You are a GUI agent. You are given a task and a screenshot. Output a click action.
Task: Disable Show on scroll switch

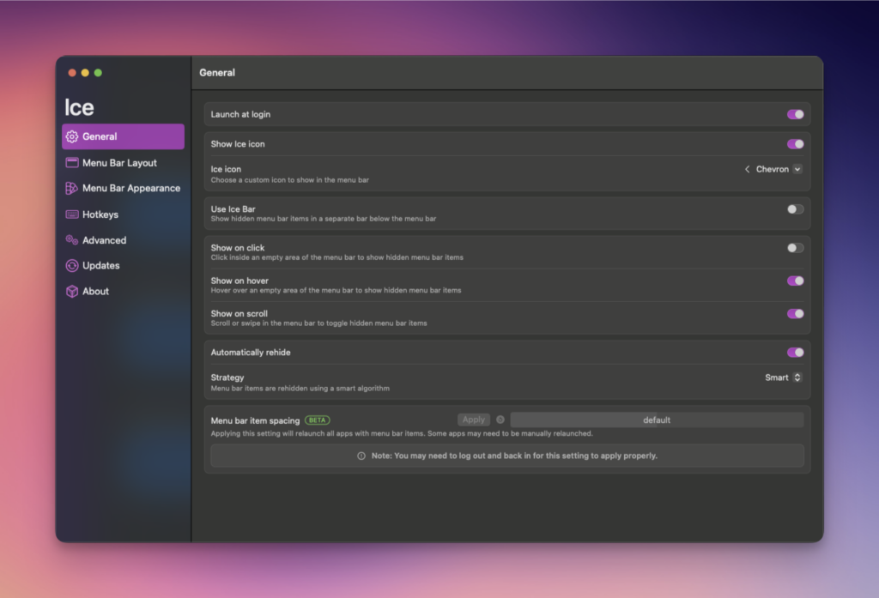pos(795,314)
